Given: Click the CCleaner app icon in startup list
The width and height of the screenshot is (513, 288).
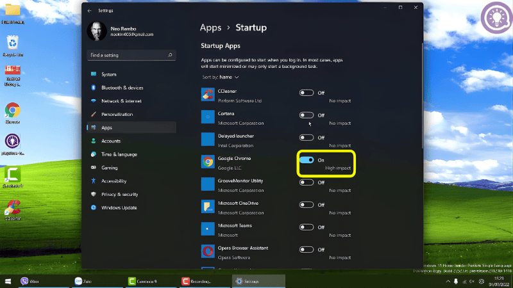Looking at the screenshot, I should click(208, 95).
